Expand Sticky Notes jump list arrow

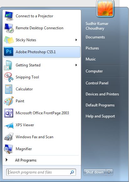pyautogui.click(x=76, y=40)
